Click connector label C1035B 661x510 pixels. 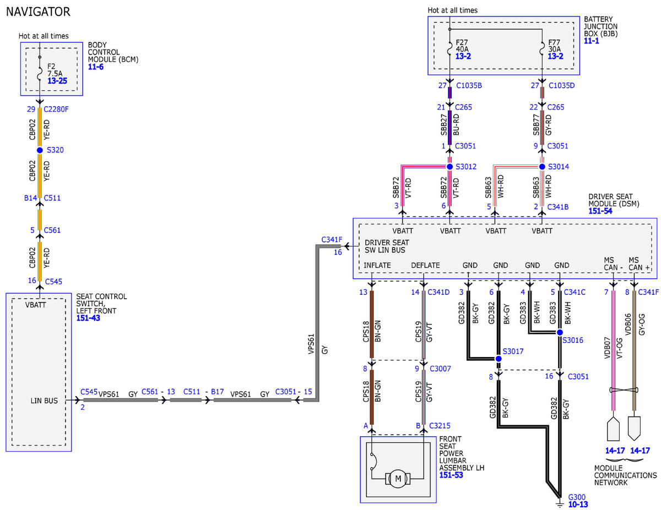[469, 86]
